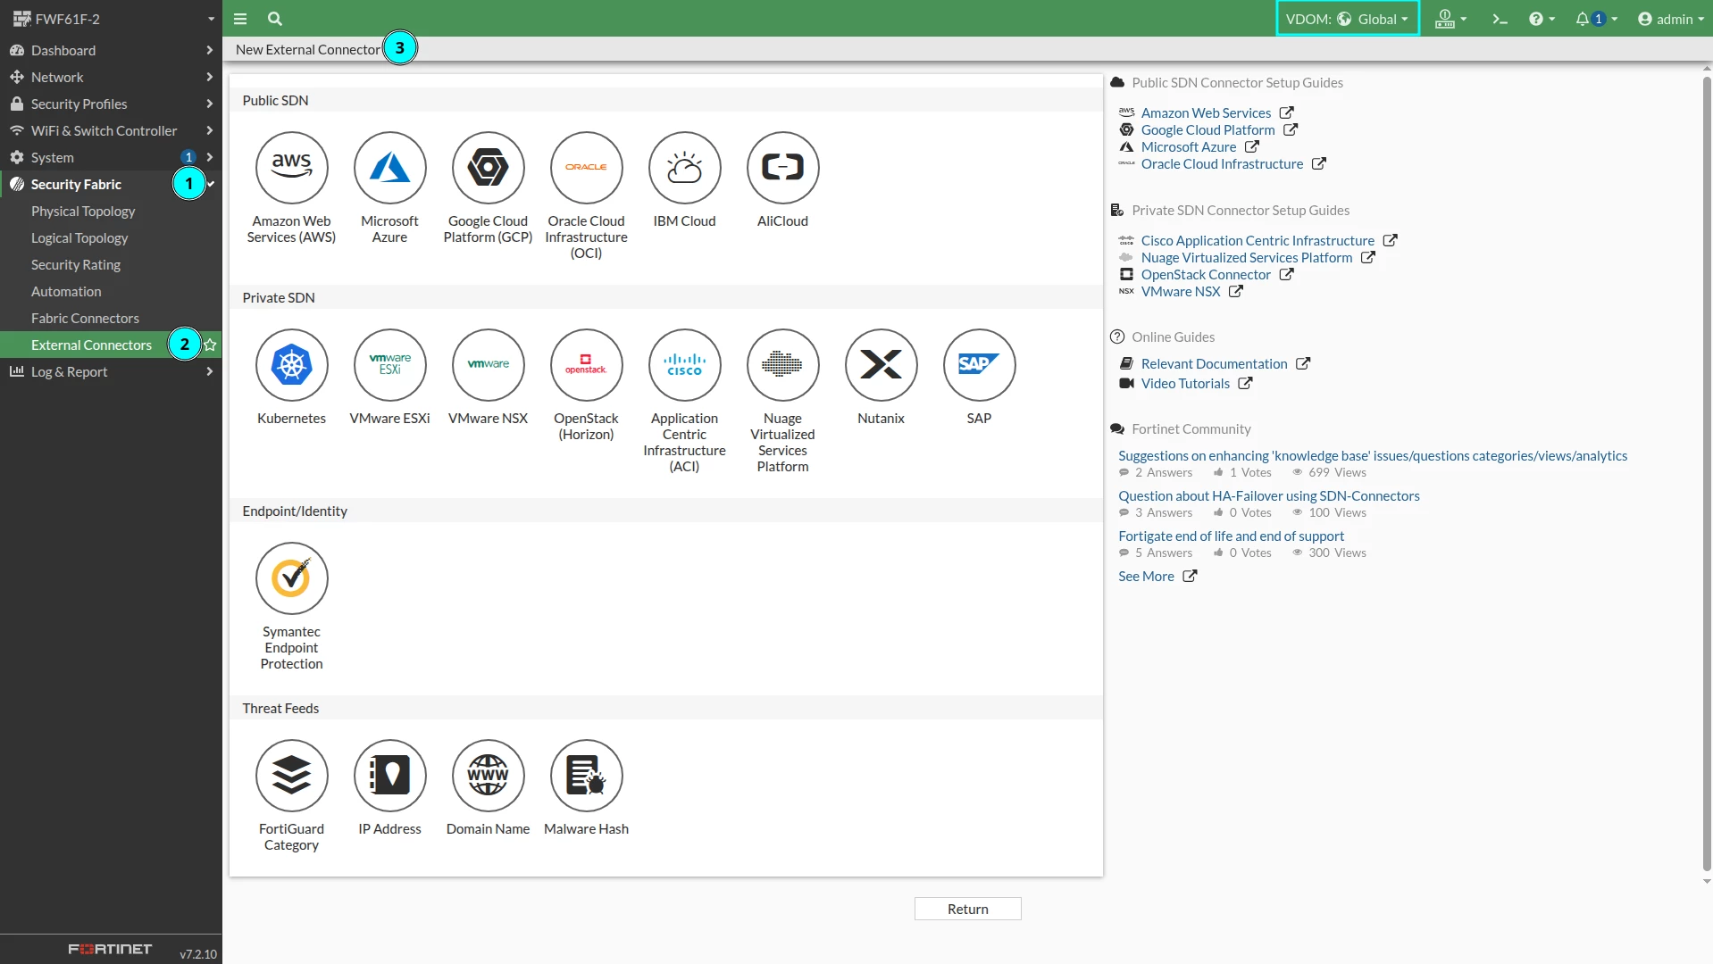
Task: Open the help question mark dropdown
Action: click(1542, 19)
